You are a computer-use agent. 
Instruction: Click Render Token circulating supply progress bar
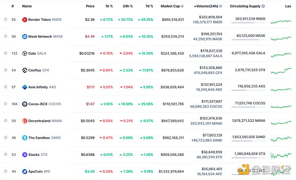(x=248, y=23)
